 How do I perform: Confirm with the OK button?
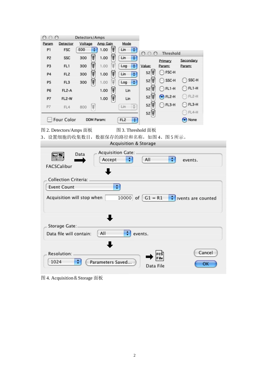[x=206, y=264]
